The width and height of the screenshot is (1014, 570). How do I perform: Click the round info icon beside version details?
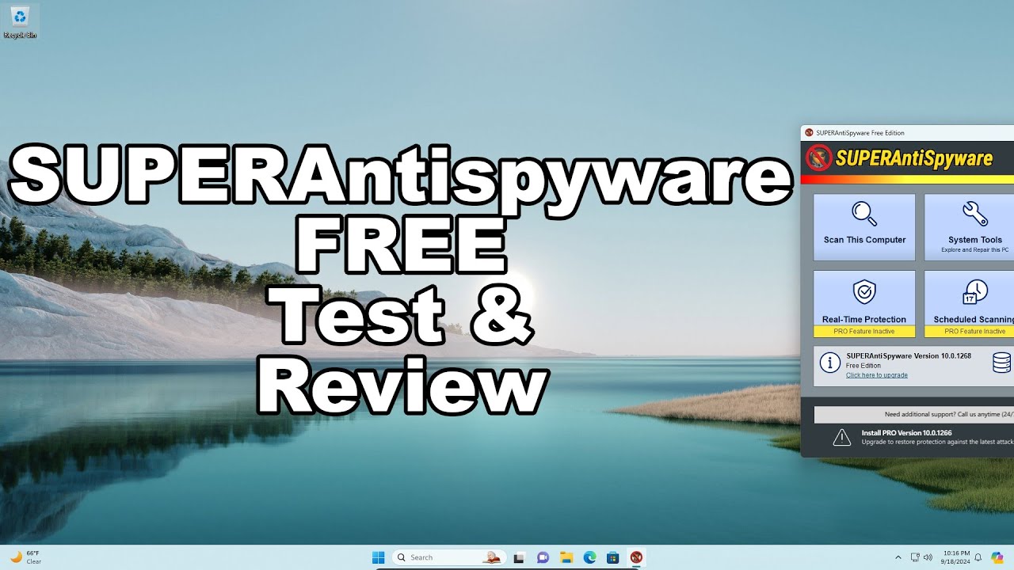coord(829,363)
